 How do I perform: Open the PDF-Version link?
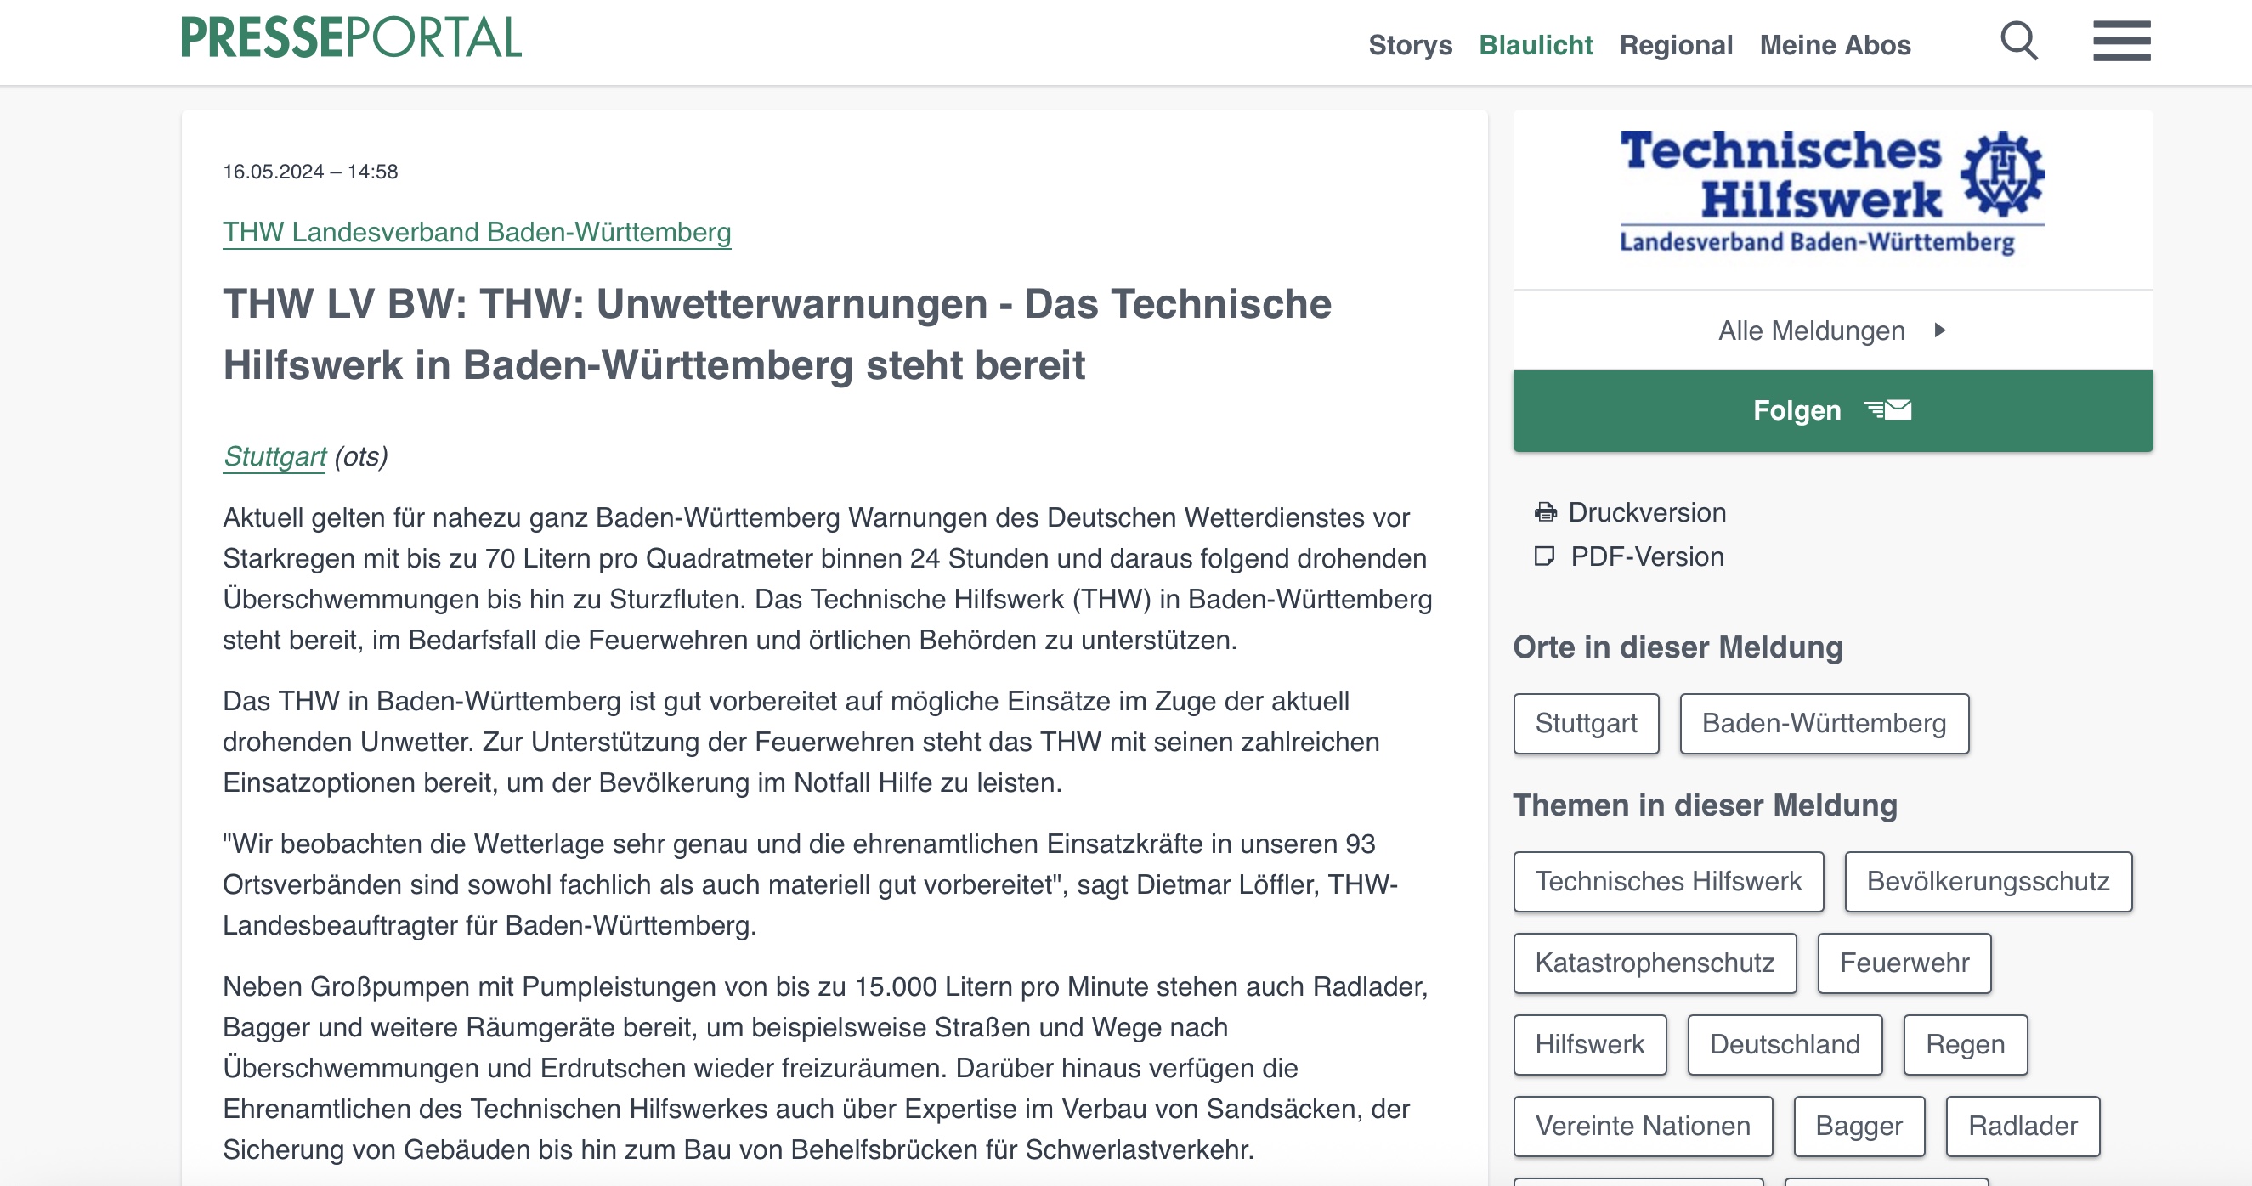click(1647, 556)
